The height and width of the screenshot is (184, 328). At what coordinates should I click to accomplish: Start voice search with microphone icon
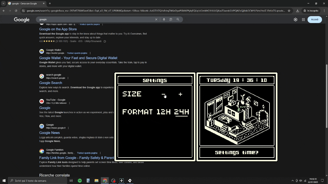[x=164, y=19]
